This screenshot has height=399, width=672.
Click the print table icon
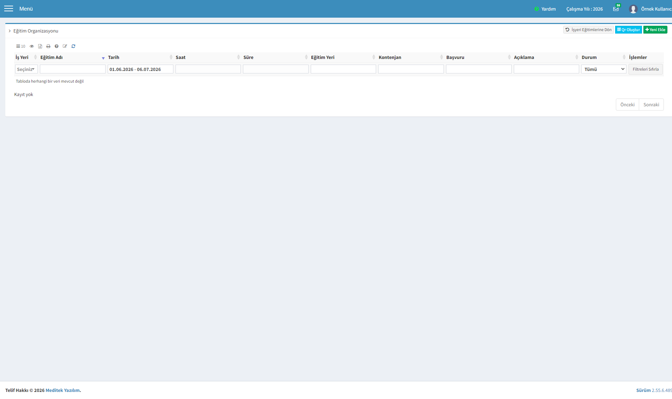48,46
